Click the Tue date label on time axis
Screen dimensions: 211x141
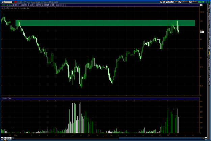(111, 135)
